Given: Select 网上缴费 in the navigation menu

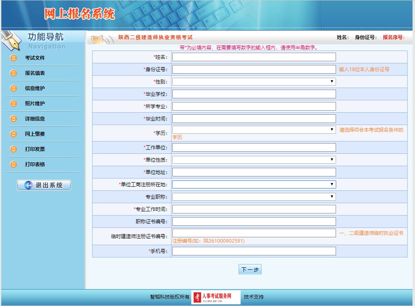Looking at the screenshot, I should 35,134.
